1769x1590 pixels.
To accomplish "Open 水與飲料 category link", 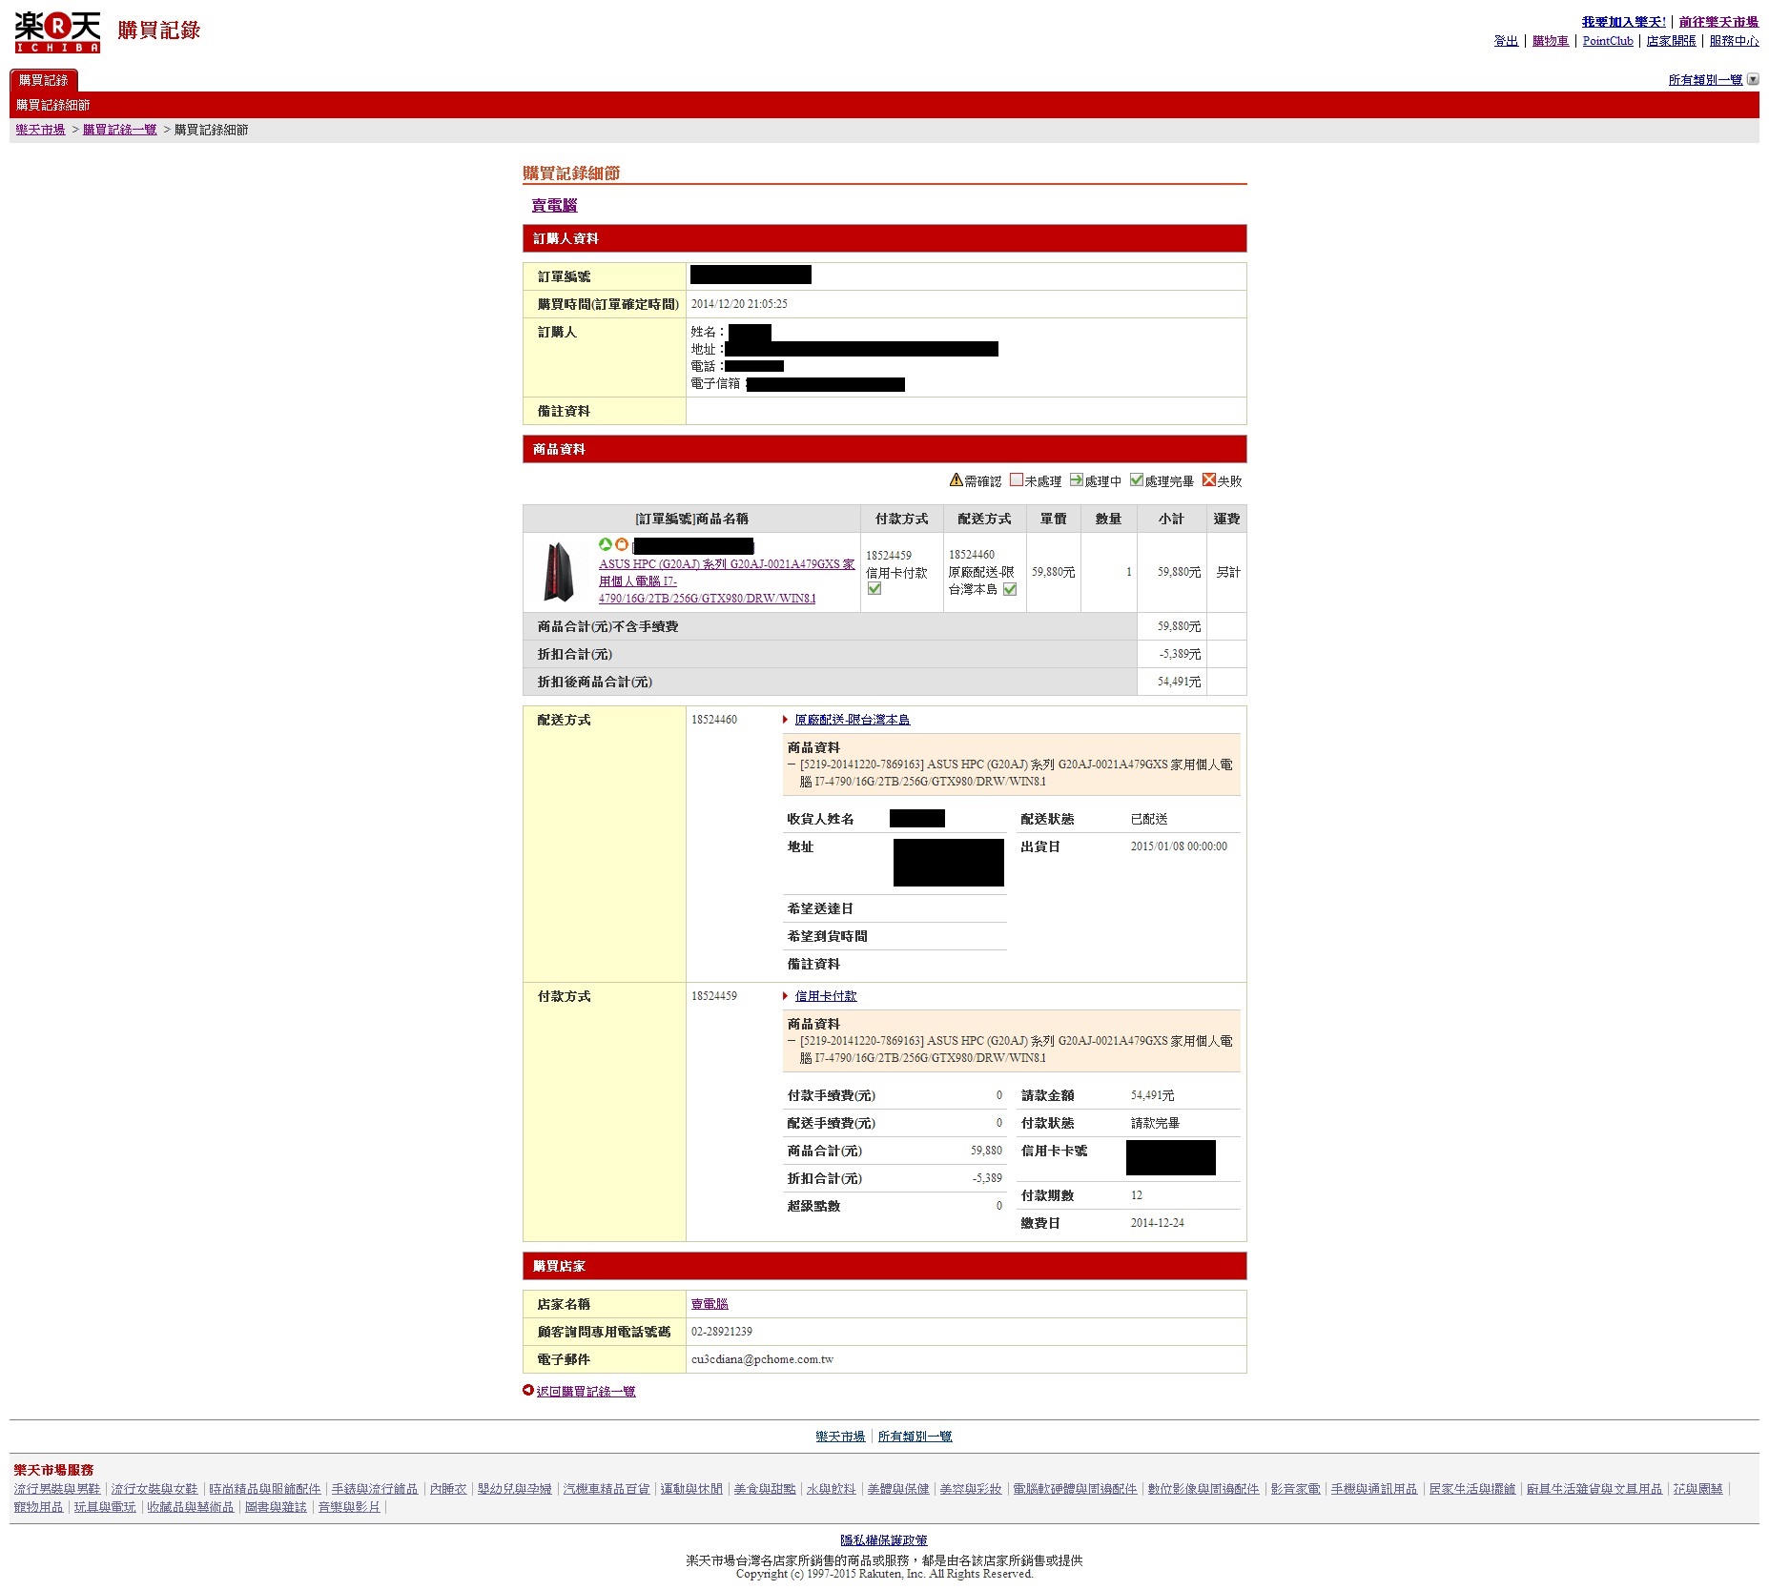I will 832,1489.
